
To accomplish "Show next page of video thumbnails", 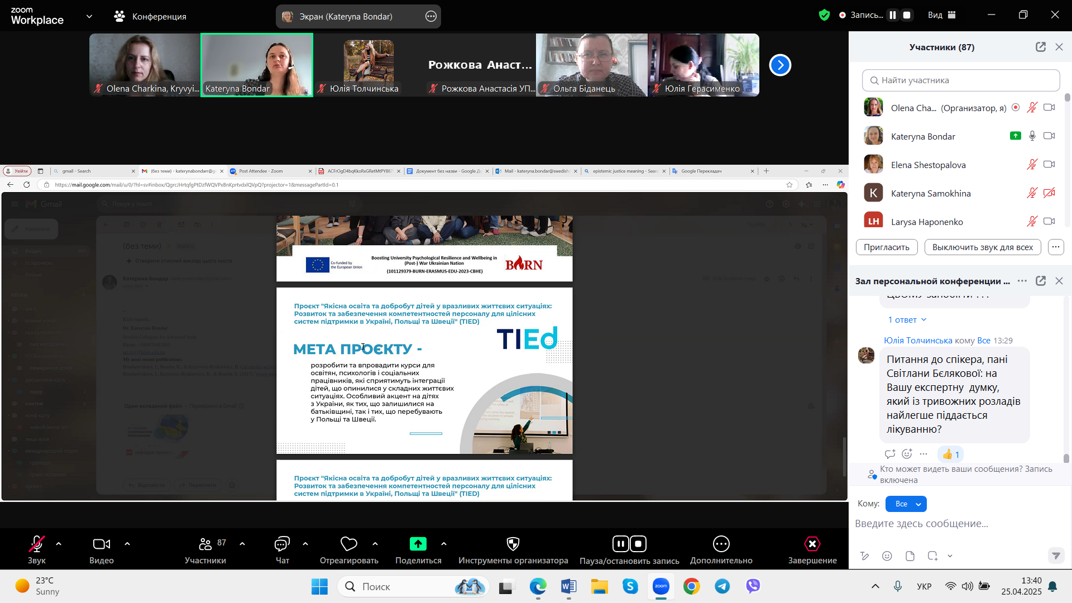I will [x=780, y=65].
